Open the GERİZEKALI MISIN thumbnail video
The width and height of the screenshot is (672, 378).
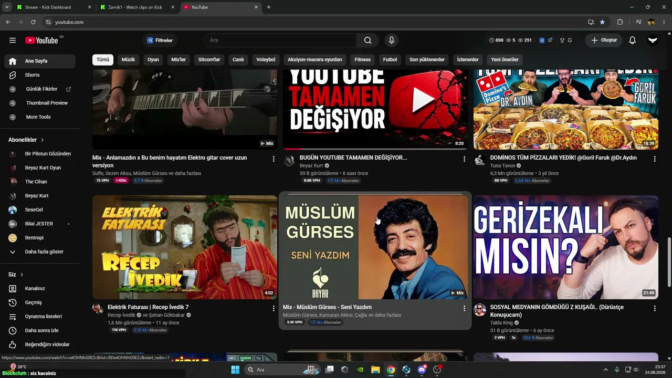coord(566,247)
